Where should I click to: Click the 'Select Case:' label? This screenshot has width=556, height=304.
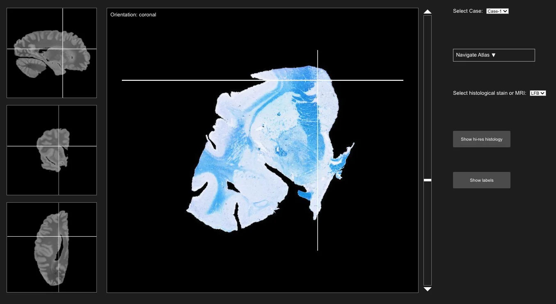point(468,11)
